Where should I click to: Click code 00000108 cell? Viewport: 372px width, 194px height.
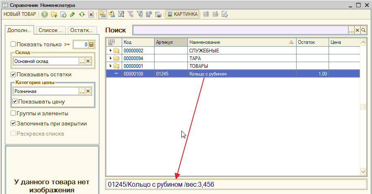[x=138, y=73]
